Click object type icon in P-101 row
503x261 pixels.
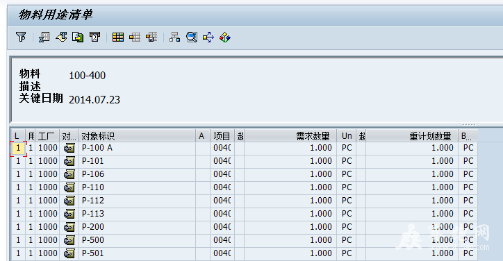pyautogui.click(x=69, y=161)
